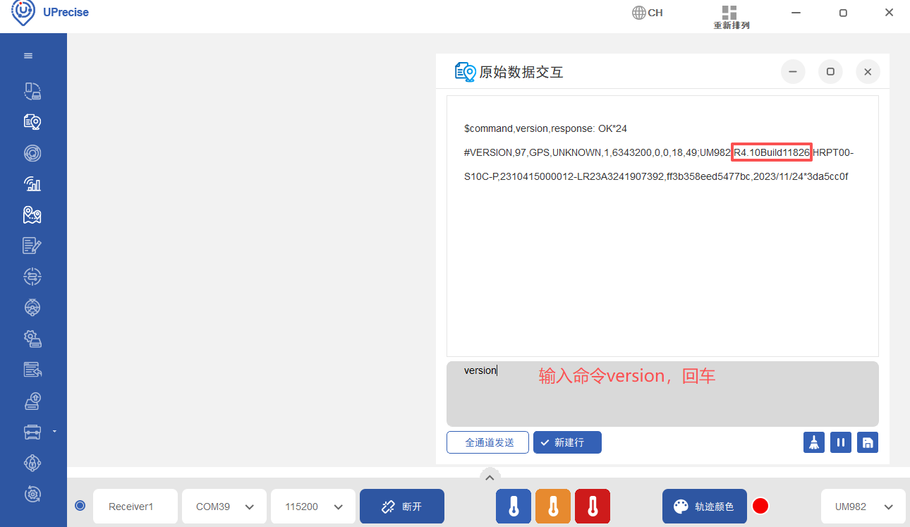Switch language via the CH globe
910x527 pixels.
tap(647, 13)
